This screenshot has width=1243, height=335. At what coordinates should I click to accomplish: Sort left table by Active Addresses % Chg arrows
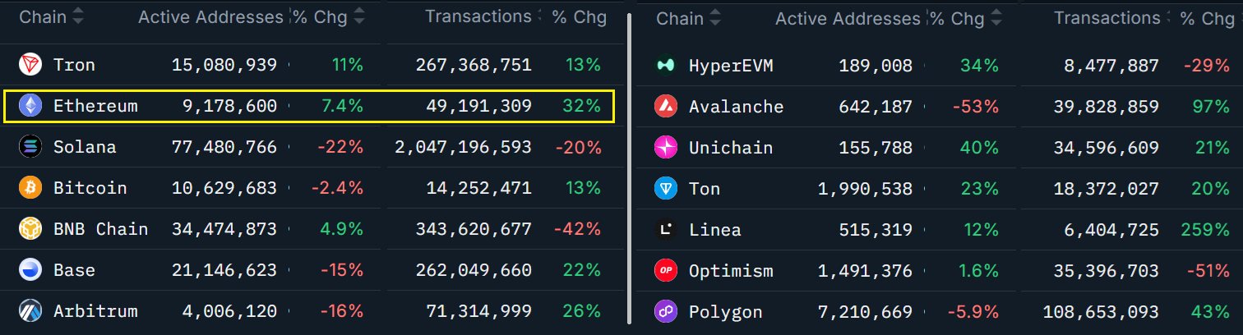pyautogui.click(x=359, y=17)
